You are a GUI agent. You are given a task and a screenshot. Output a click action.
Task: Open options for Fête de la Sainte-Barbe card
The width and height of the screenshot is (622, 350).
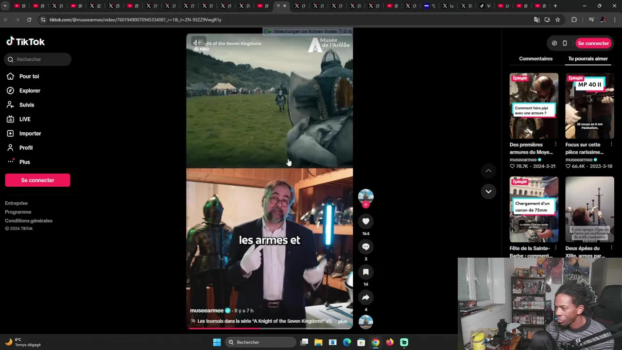[555, 248]
